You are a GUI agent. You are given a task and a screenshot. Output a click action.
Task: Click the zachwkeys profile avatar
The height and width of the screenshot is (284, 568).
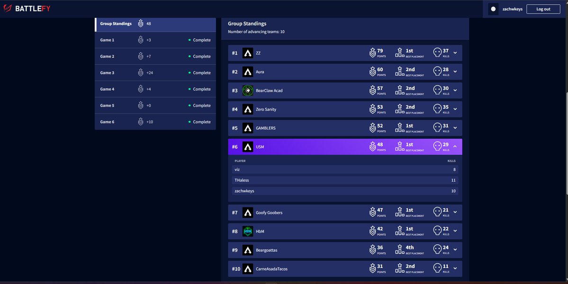[x=493, y=9]
